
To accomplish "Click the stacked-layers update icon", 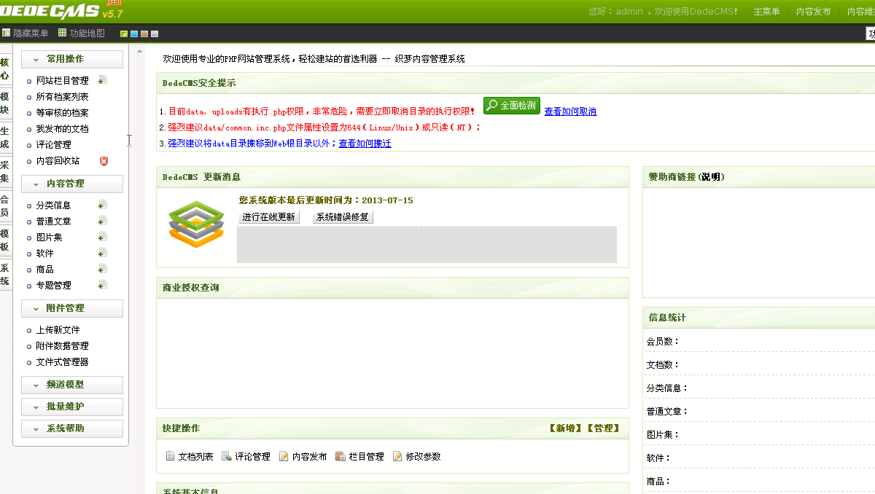I will (196, 224).
